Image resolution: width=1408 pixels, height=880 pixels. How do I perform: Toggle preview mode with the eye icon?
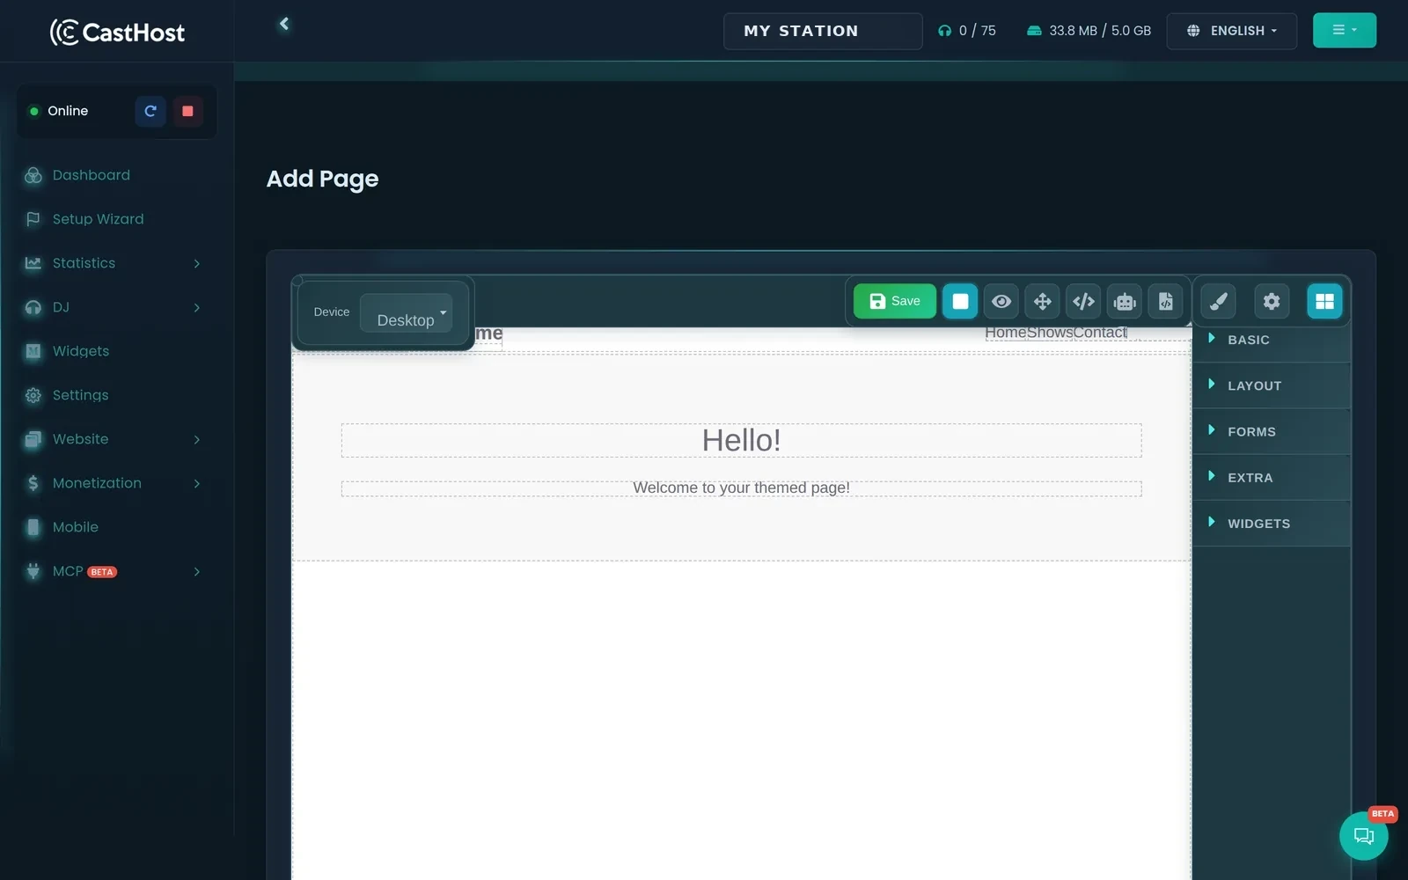tap(1001, 301)
